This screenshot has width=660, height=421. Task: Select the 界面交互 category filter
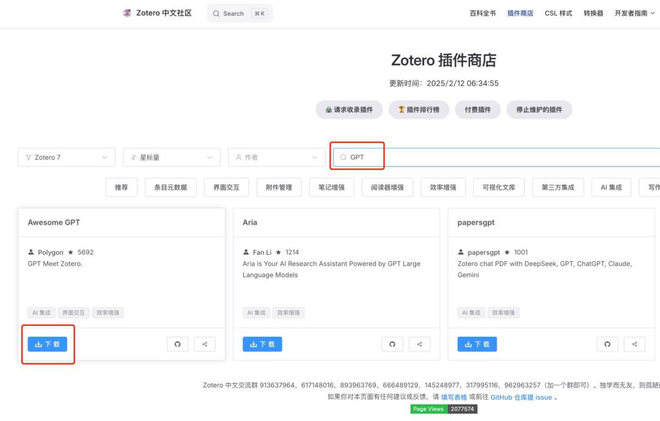click(227, 187)
